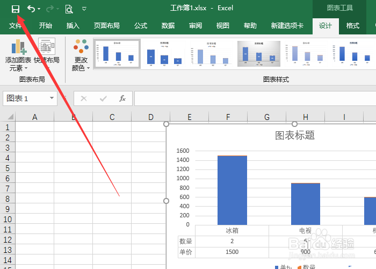Switch to the 帮助 ribbon tab
This screenshot has width=376, height=269.
coord(250,25)
